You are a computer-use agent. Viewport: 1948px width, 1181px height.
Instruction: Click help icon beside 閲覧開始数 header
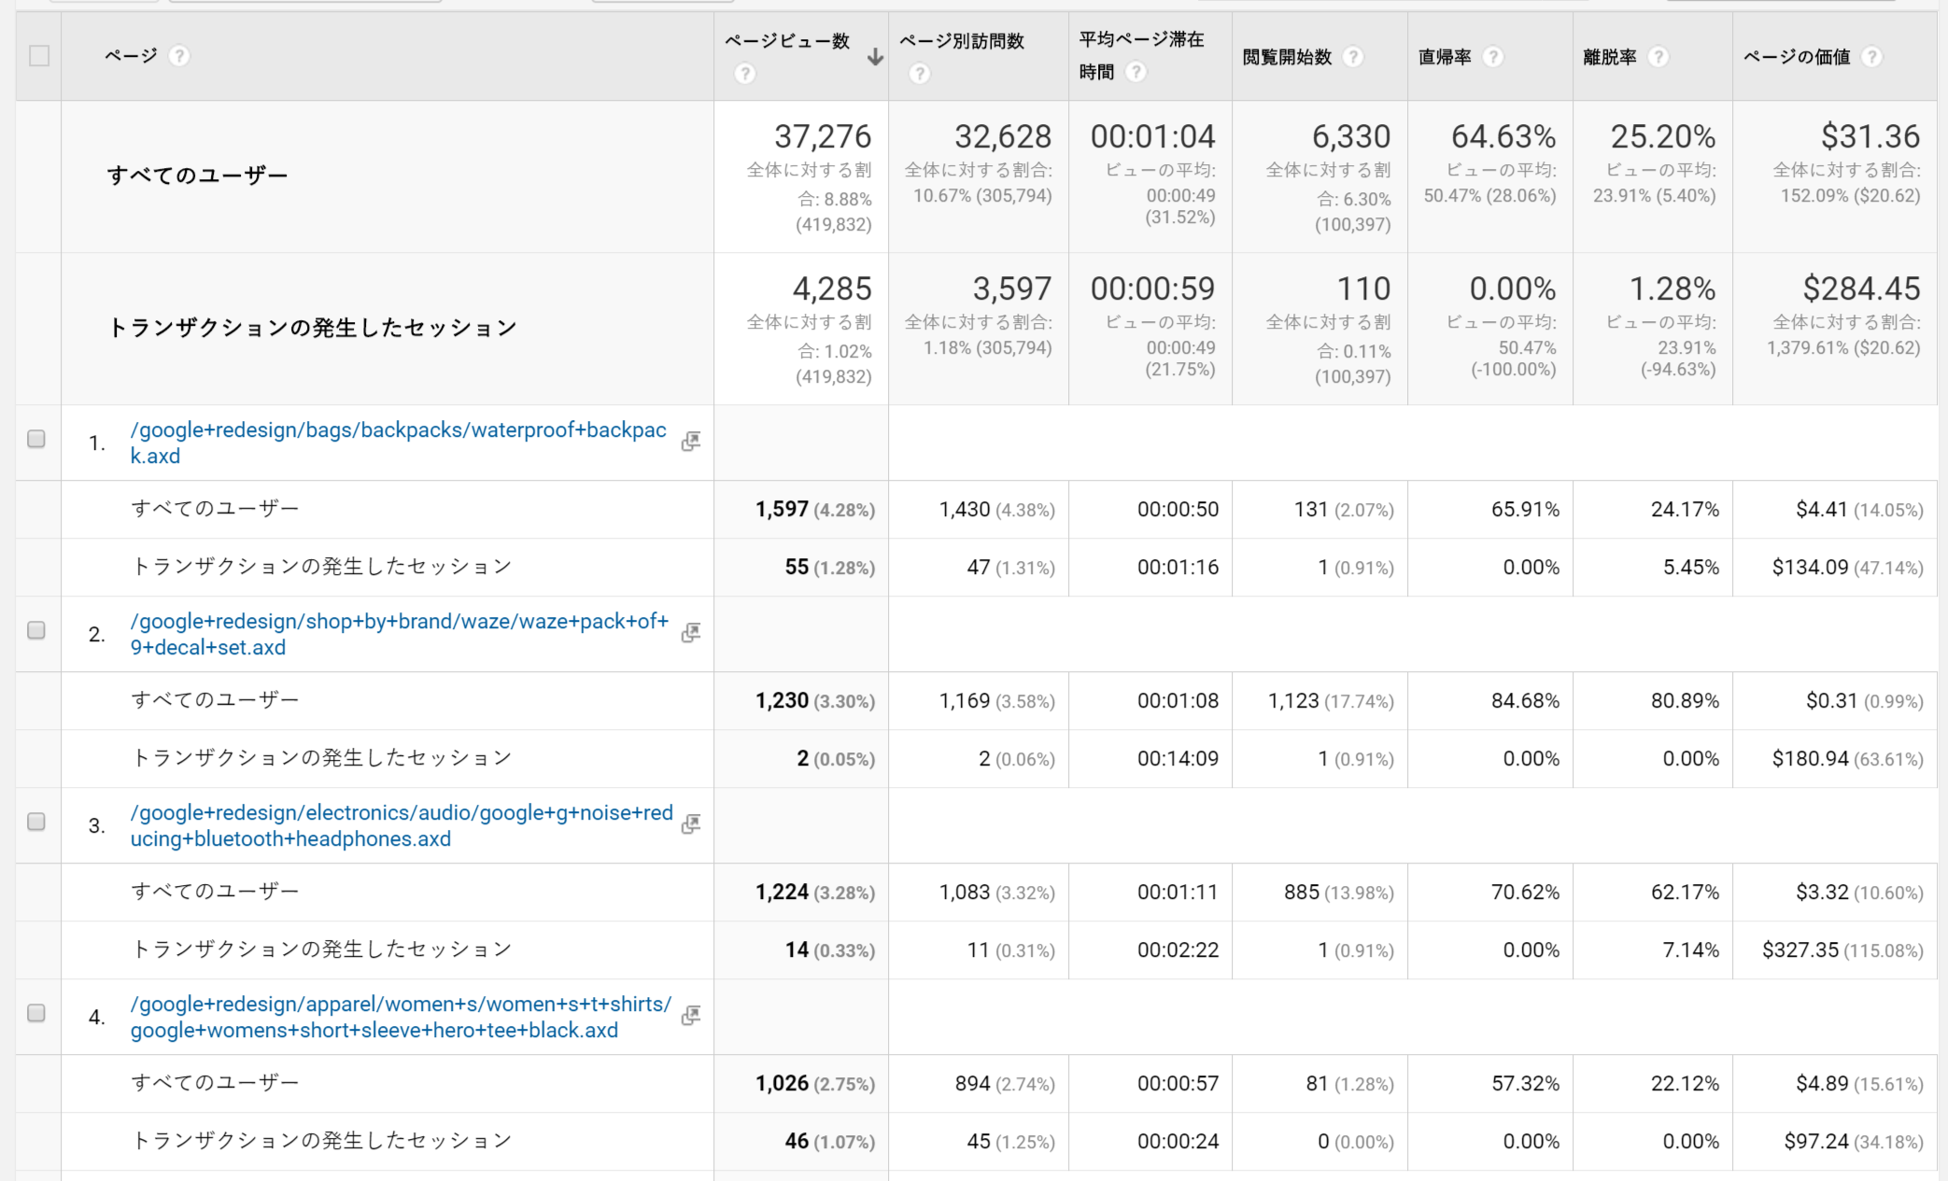tap(1352, 57)
